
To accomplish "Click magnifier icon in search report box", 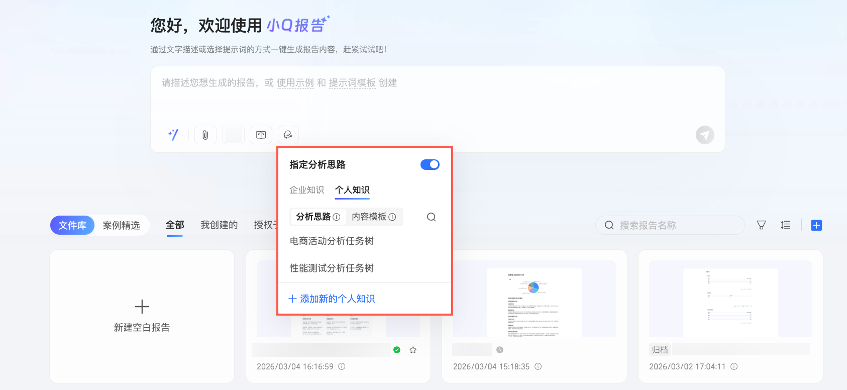I will tap(609, 225).
